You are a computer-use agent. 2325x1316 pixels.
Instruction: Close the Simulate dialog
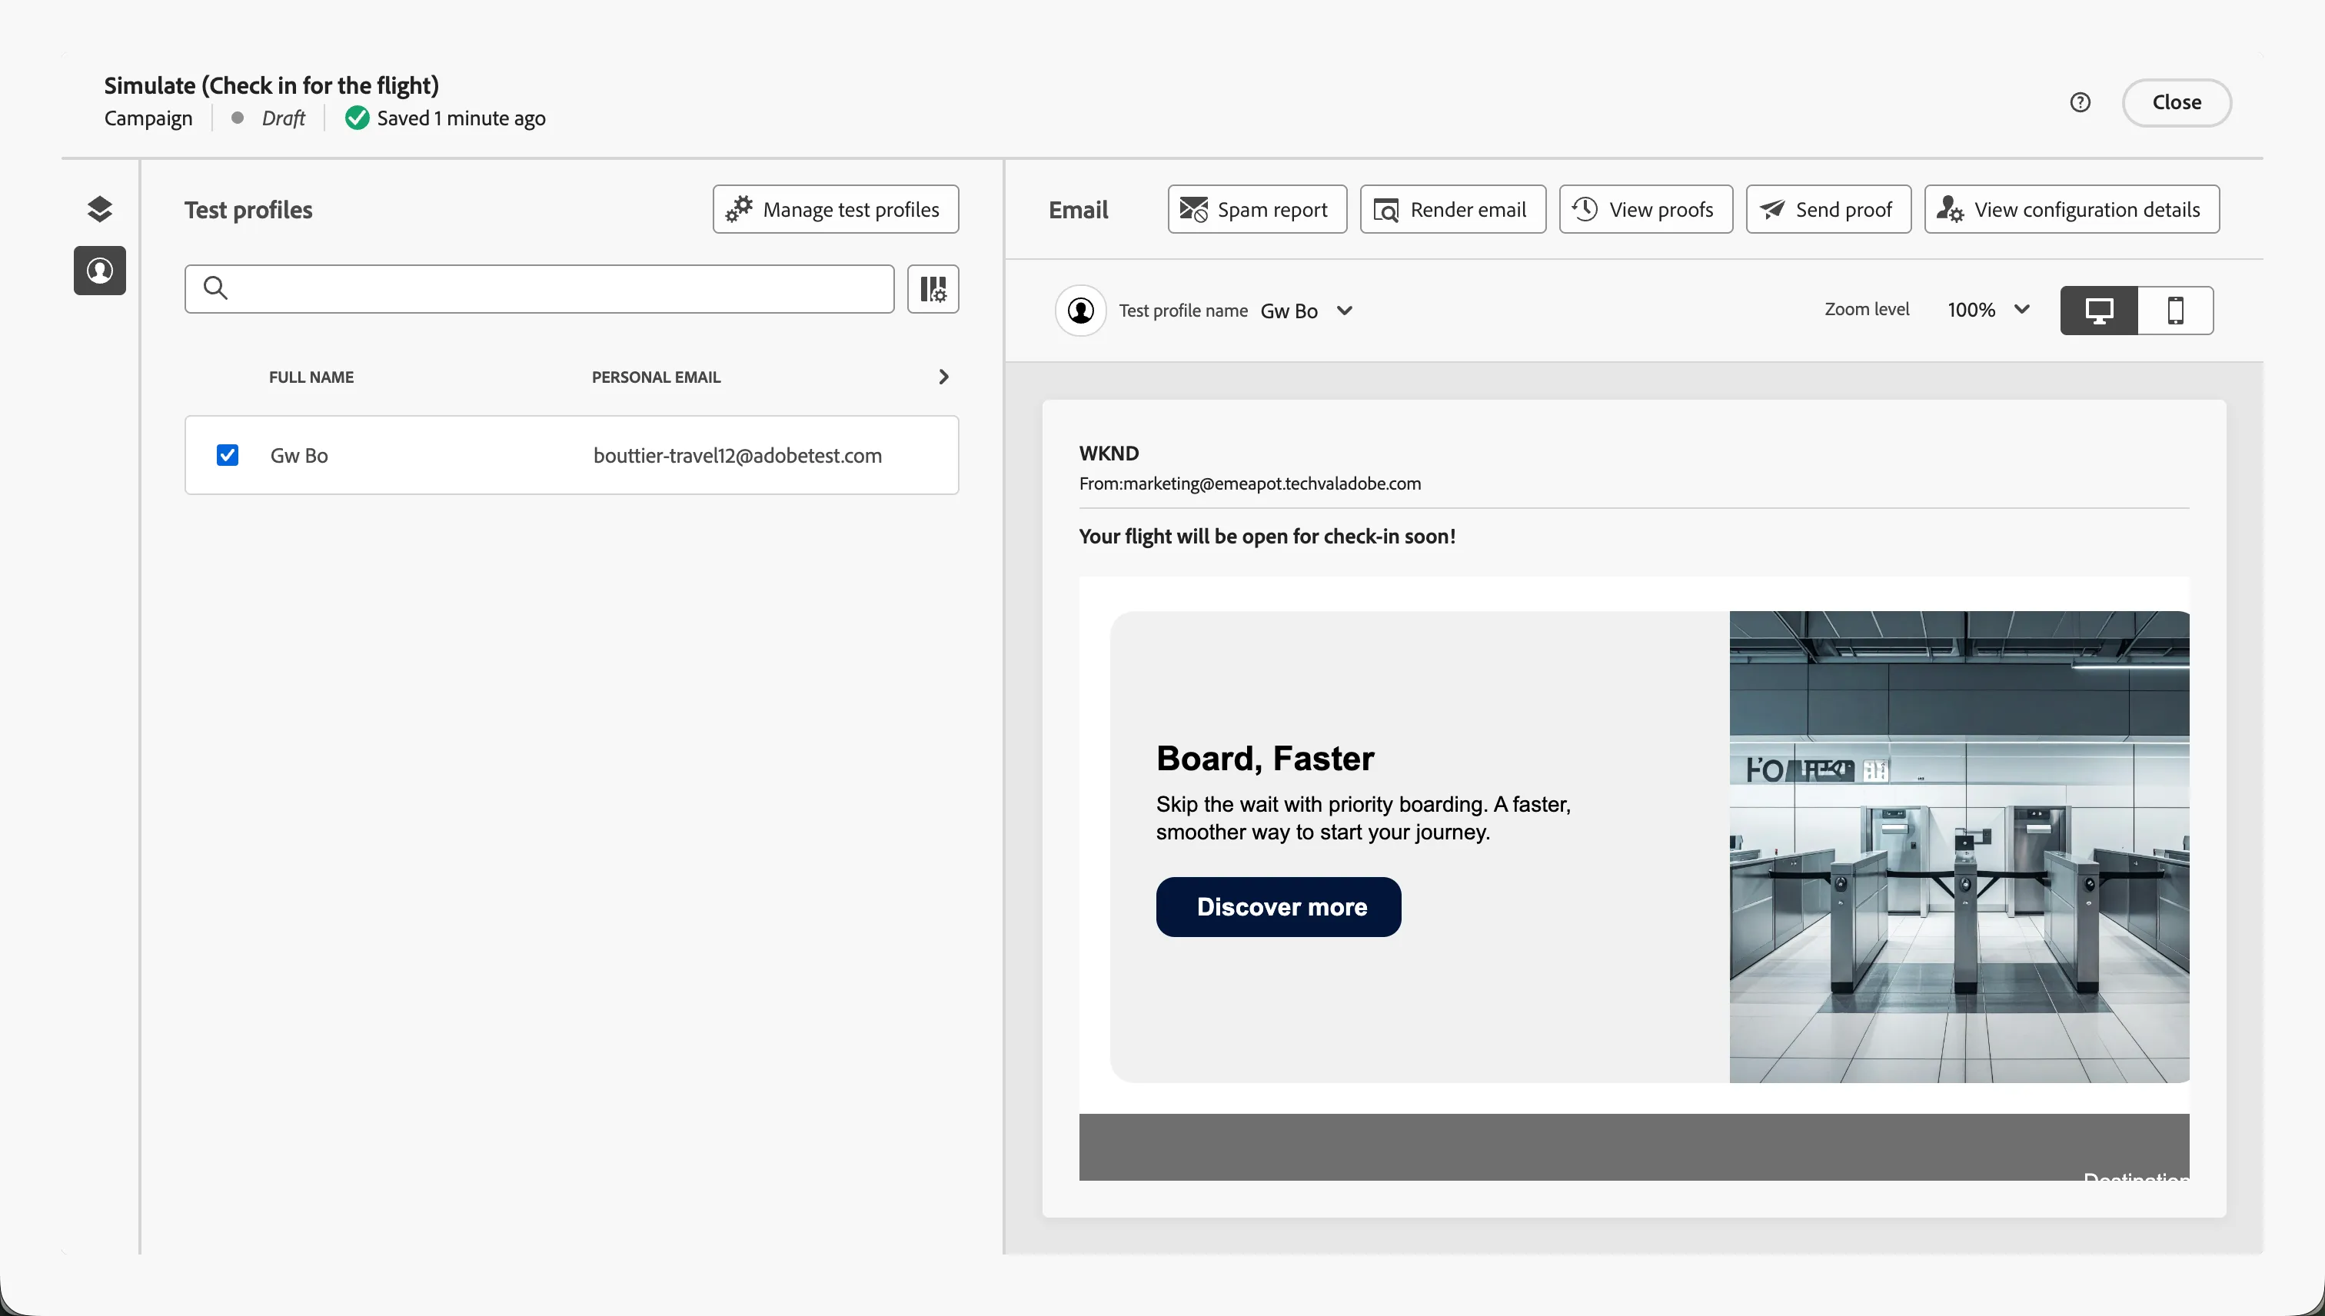click(x=2176, y=102)
